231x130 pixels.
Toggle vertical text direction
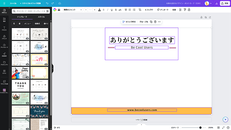click(140, 10)
